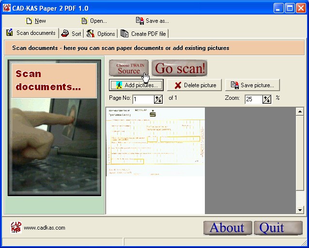Click the Zoom spinner arrows

click(267, 99)
